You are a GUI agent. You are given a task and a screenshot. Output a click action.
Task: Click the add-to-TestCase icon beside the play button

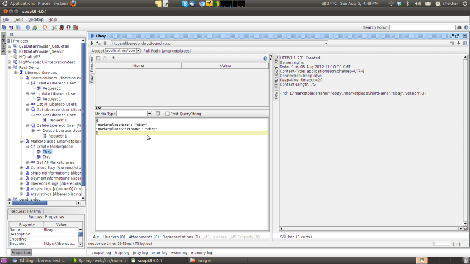pos(98,43)
